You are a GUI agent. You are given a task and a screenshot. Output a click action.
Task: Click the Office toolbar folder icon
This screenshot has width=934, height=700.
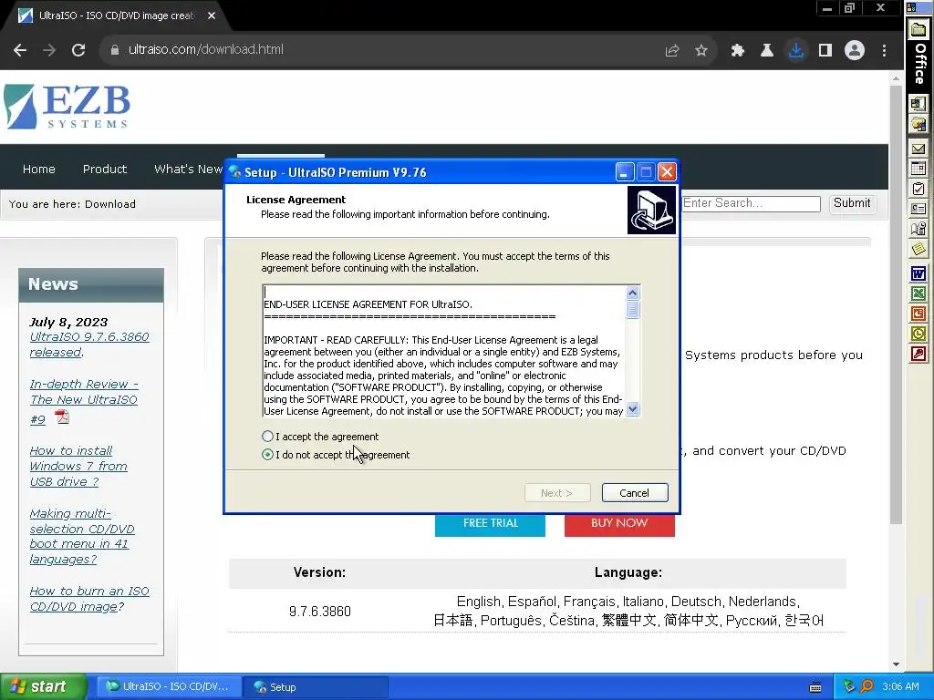[918, 30]
